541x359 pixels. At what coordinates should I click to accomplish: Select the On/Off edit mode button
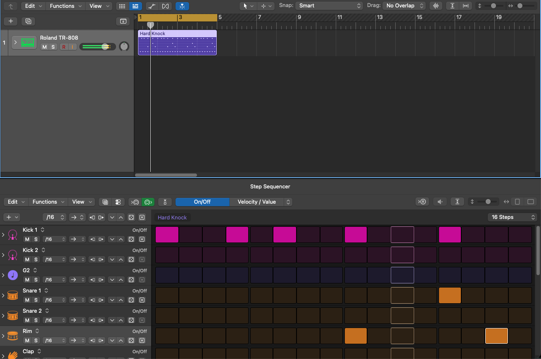click(202, 202)
